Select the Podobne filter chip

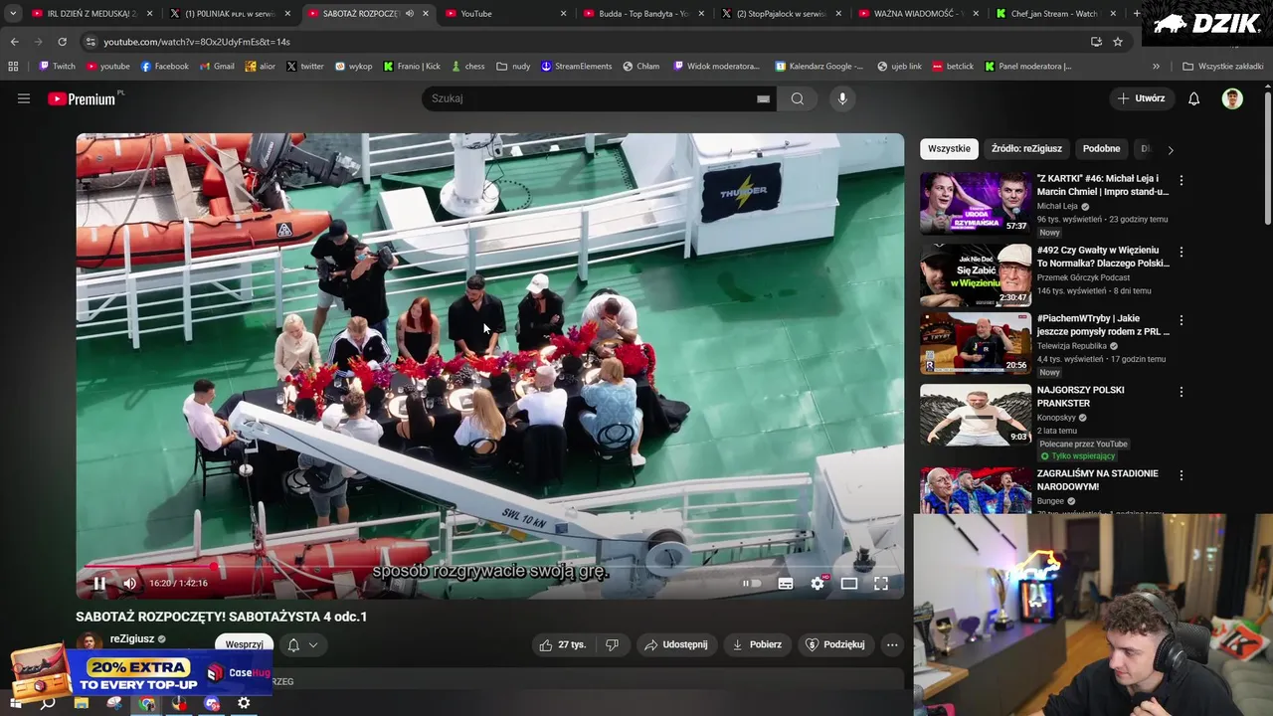tap(1101, 149)
